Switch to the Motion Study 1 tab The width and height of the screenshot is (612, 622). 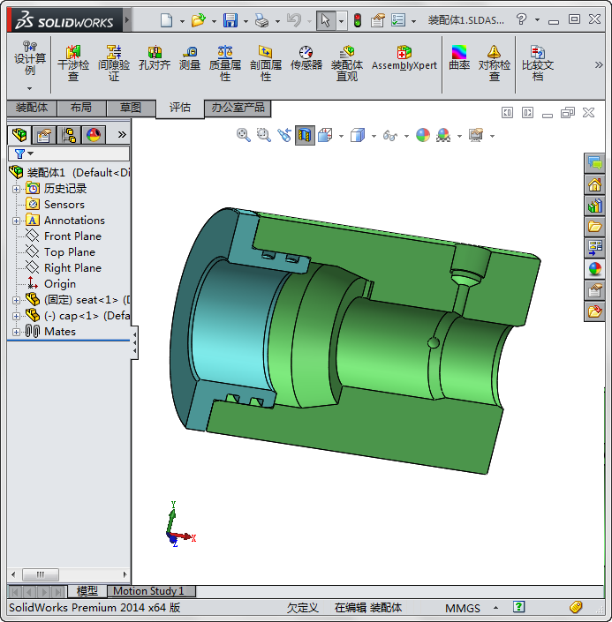[x=148, y=591]
